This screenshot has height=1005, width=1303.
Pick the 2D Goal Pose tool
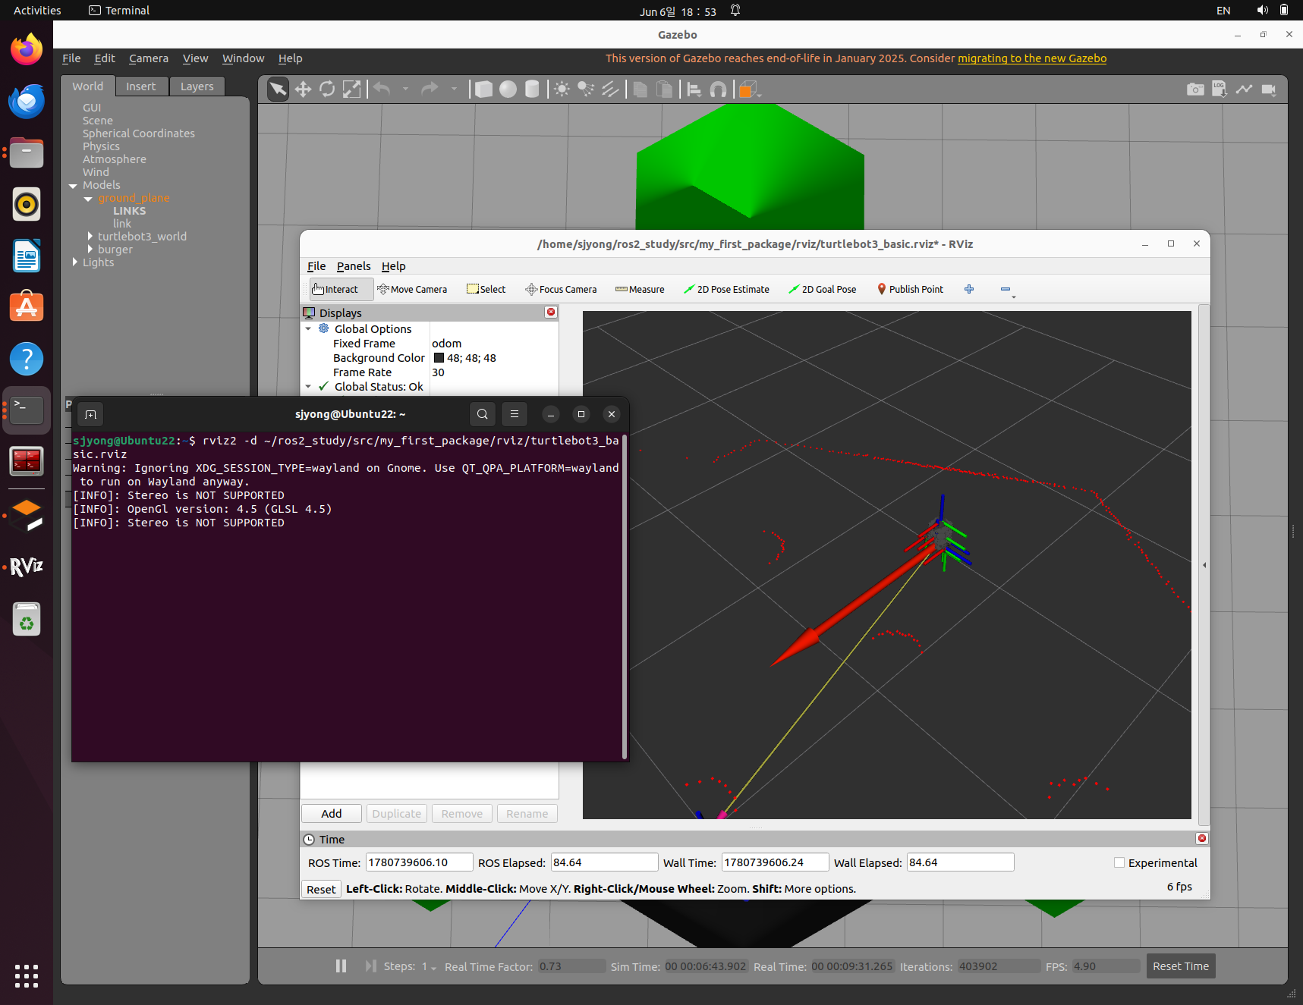point(823,289)
